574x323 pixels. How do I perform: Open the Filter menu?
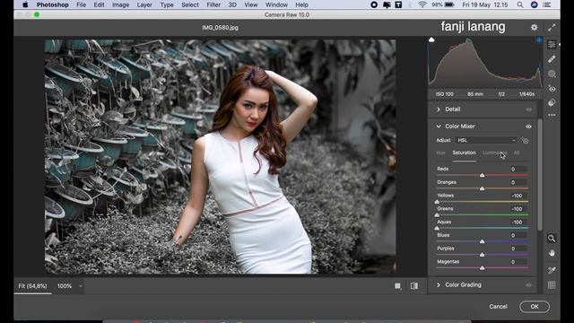tap(213, 4)
